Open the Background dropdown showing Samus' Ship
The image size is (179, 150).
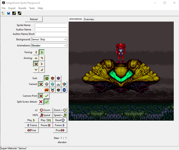[49, 39]
